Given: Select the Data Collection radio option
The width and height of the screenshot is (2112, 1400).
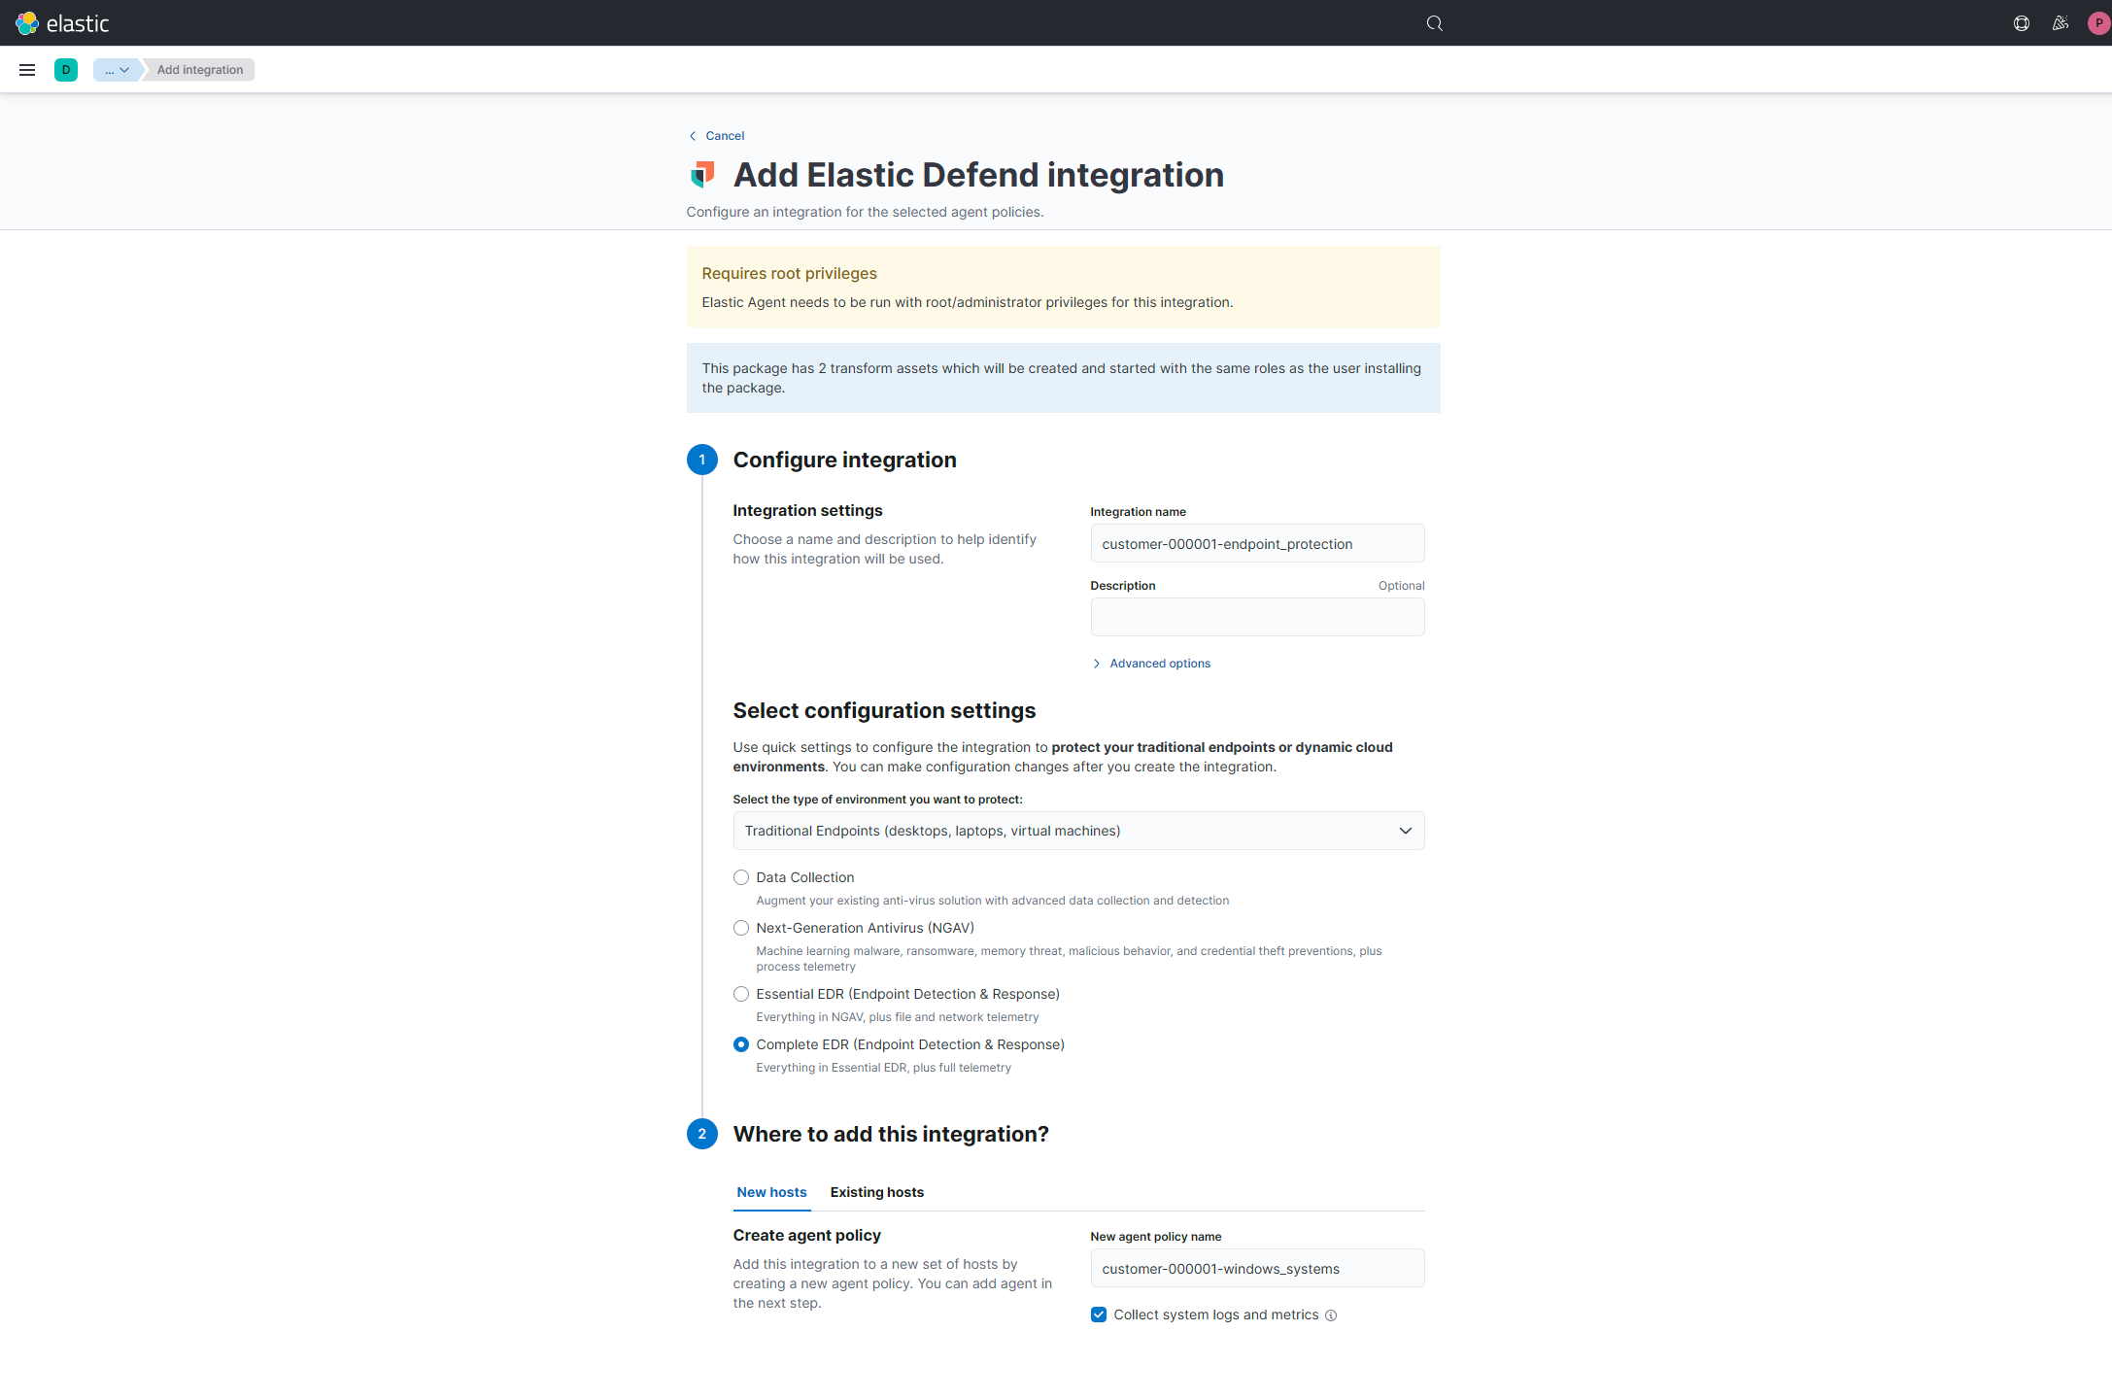Looking at the screenshot, I should pyautogui.click(x=741, y=877).
